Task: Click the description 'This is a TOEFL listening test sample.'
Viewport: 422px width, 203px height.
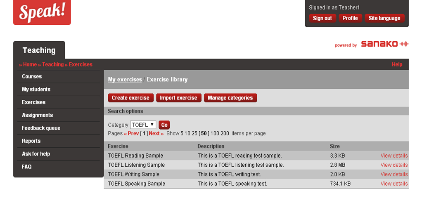Action: coord(241,165)
